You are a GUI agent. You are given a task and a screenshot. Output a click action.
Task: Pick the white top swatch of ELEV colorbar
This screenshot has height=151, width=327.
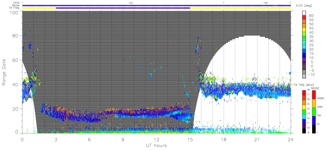click(304, 13)
